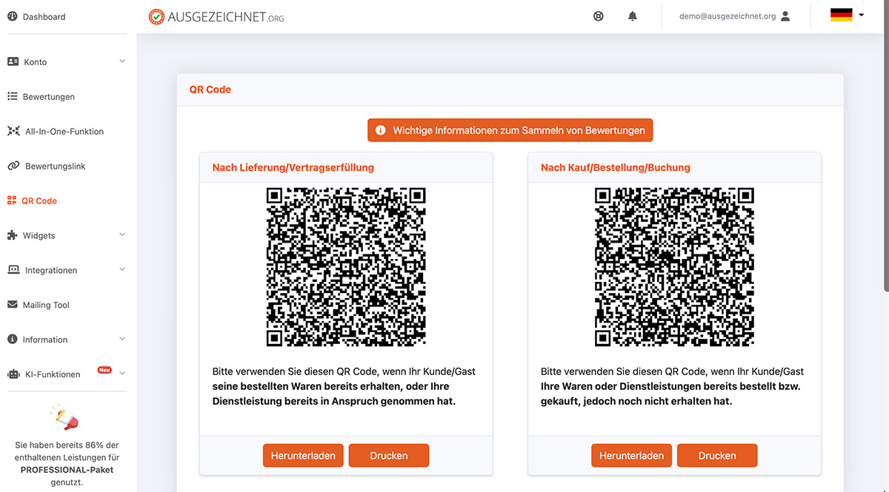Click Wichtige Informationen zum Sammeln button

[510, 130]
